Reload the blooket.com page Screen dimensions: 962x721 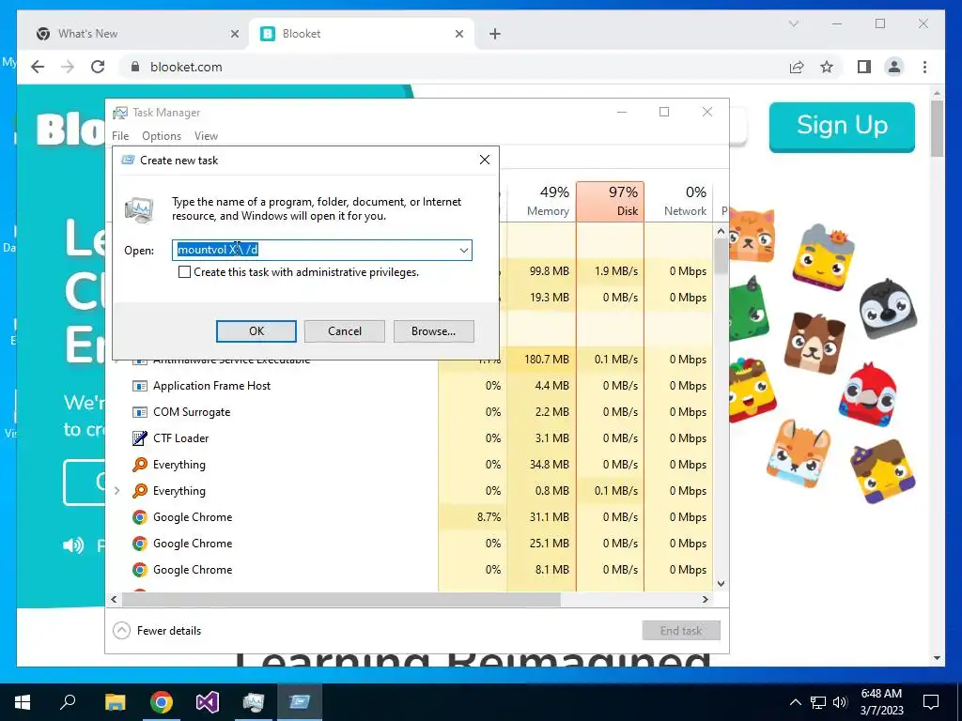coord(98,67)
